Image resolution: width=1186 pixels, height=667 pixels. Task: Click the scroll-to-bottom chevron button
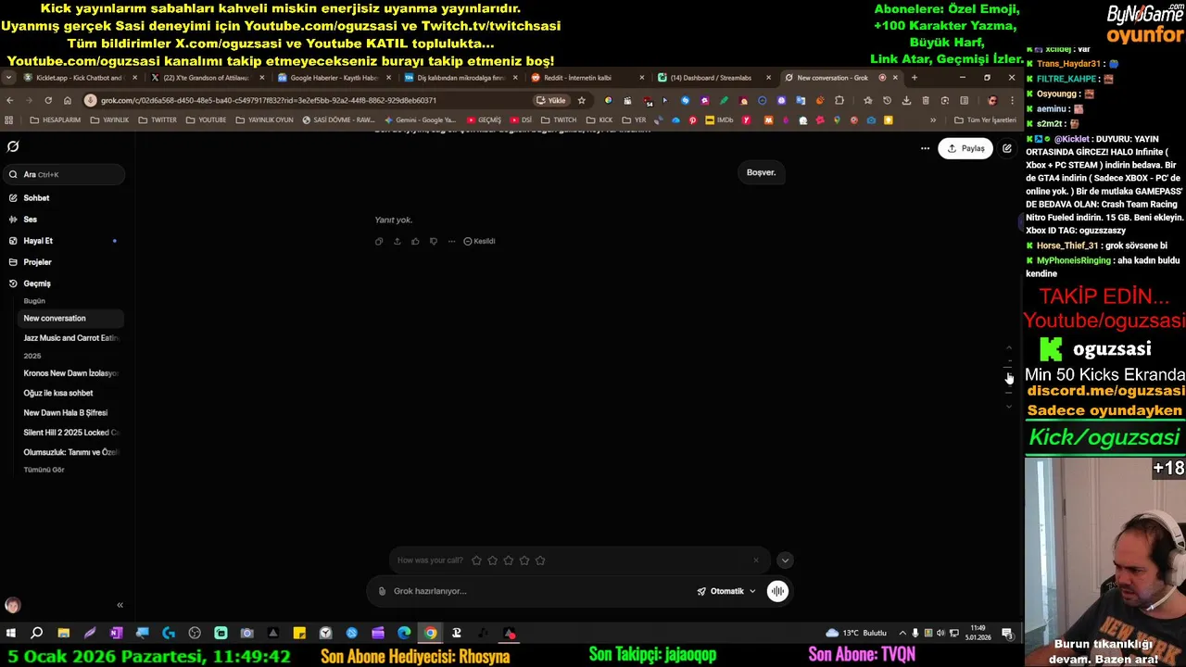coord(785,560)
